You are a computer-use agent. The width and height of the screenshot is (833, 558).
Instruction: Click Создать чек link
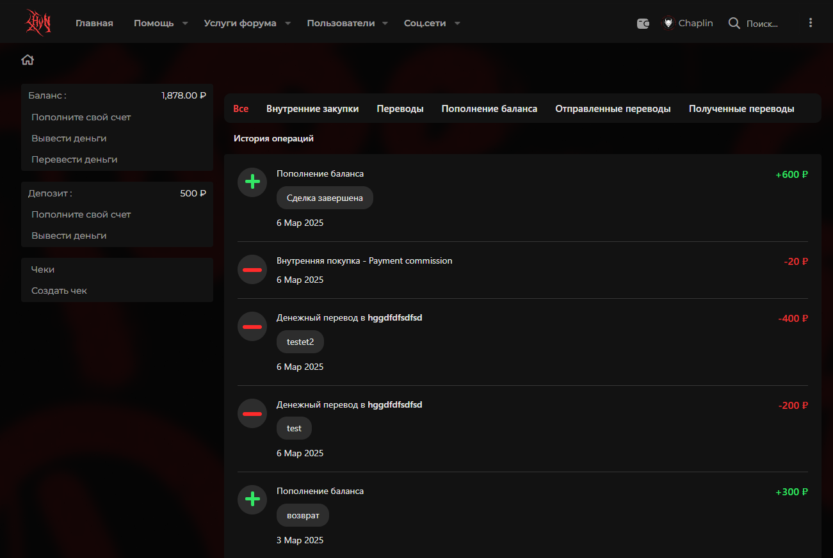coord(59,291)
